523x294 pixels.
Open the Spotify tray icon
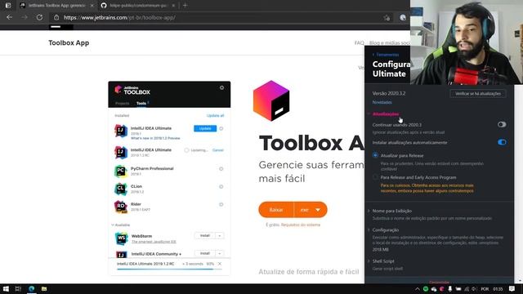pos(426,289)
